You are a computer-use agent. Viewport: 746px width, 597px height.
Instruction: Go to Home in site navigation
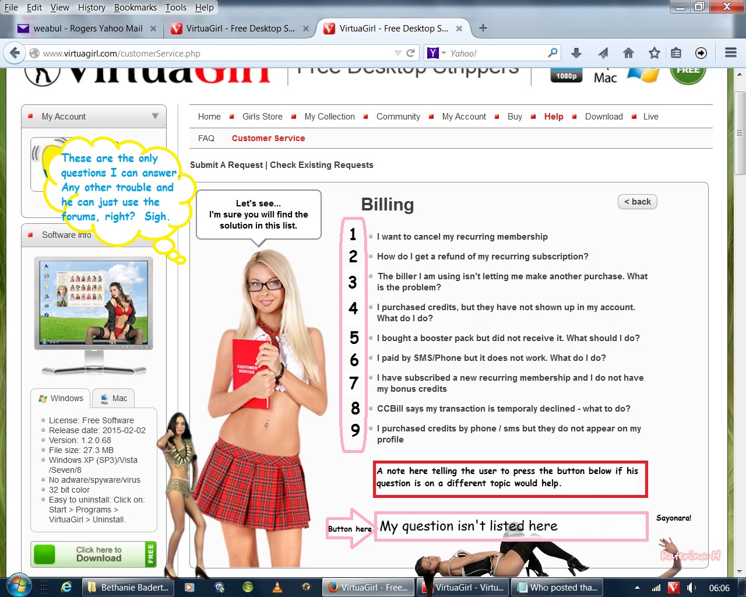[209, 117]
